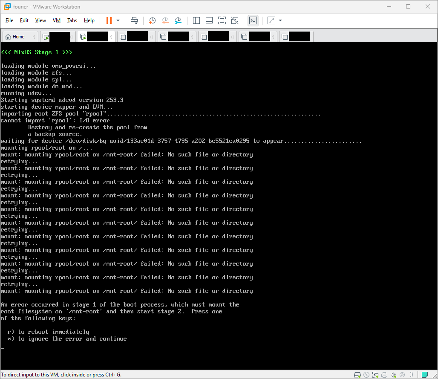Click 'r) to reboot immediately' option text

(x=48, y=332)
